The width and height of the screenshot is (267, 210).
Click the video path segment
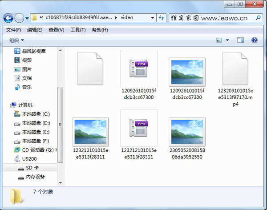coord(127,17)
